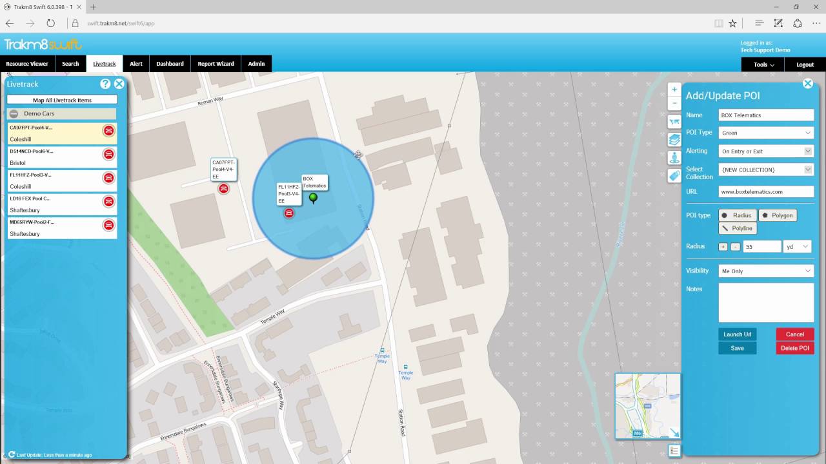Image resolution: width=826 pixels, height=464 pixels.
Task: Open the Resource Viewer tab
Action: 27,64
